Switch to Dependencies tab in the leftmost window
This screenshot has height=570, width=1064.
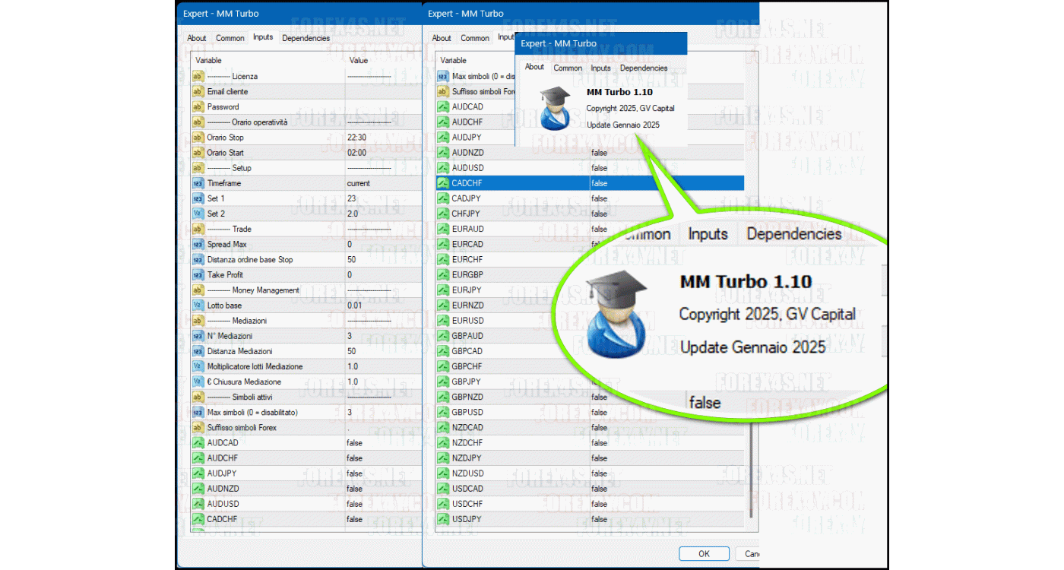click(x=306, y=38)
